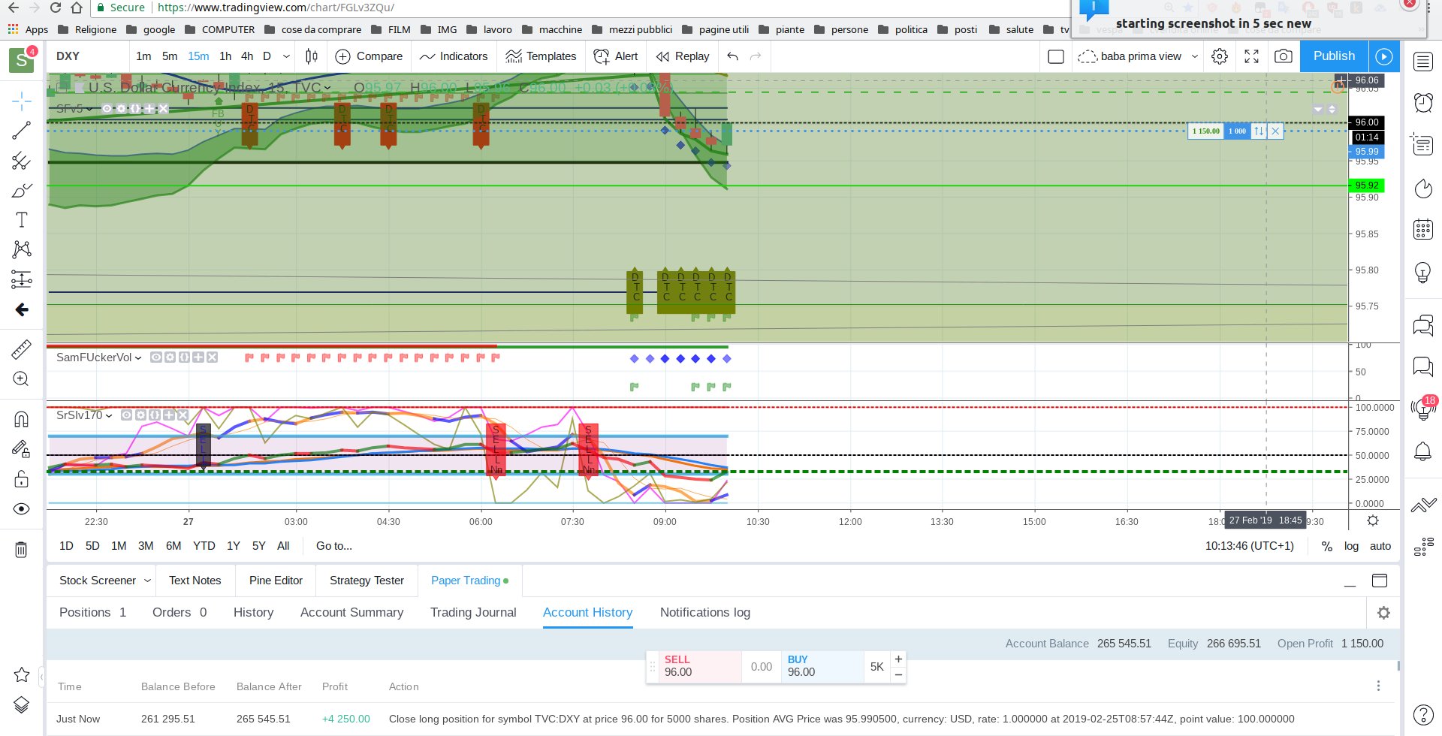Undo the last chart action
This screenshot has width=1442, height=736.
733,56
